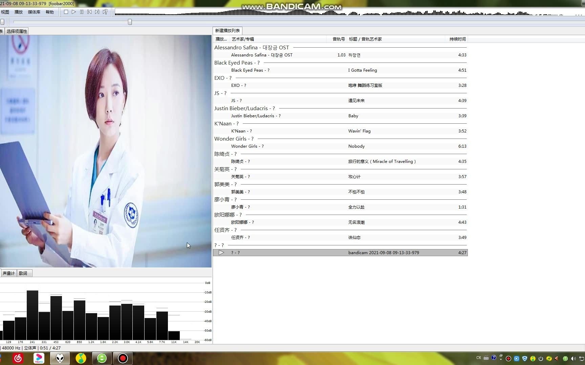Play a random track
This screenshot has width=585, height=365.
coord(105,12)
